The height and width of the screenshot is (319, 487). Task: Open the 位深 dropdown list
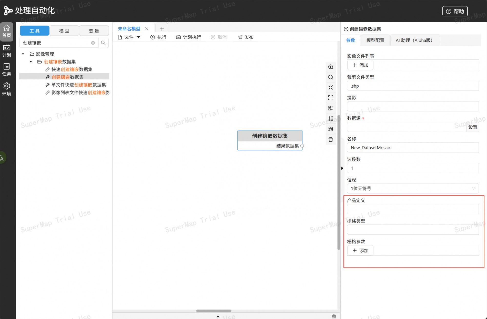point(413,188)
